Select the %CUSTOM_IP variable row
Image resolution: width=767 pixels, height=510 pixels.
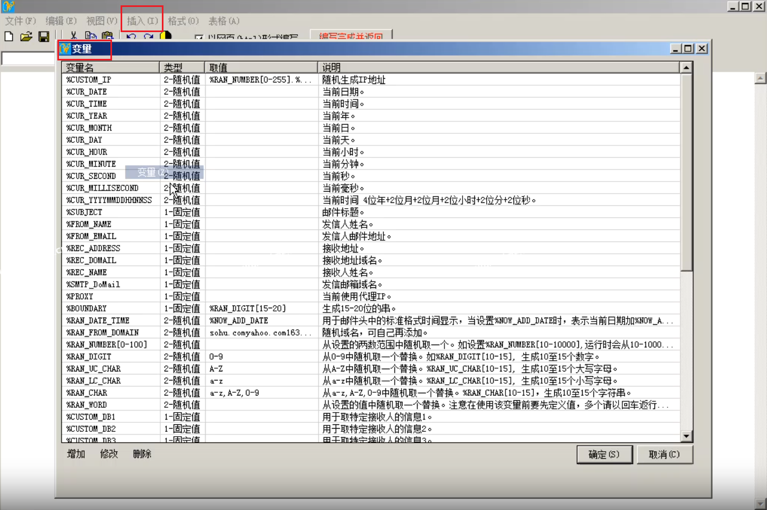371,80
